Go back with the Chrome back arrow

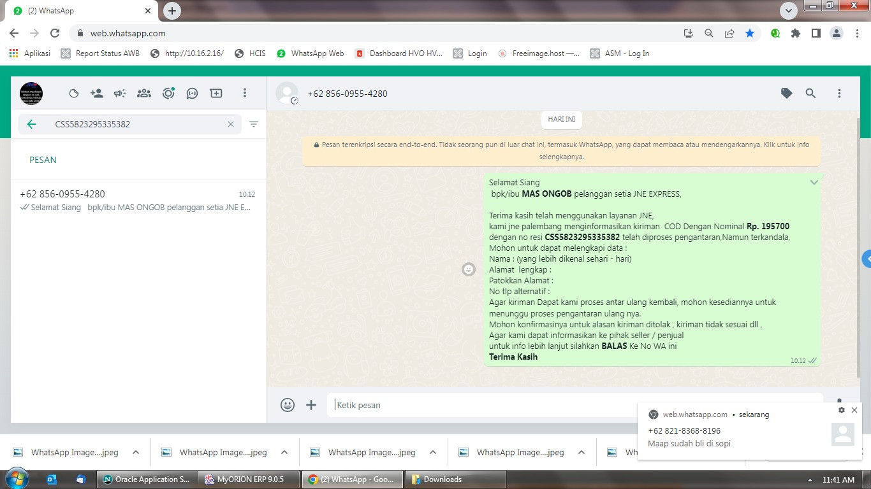(14, 33)
